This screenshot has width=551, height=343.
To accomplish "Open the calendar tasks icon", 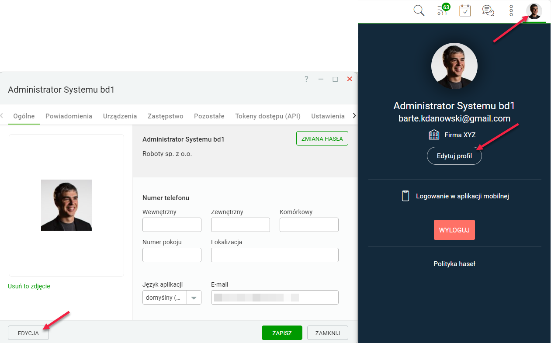I will (465, 10).
